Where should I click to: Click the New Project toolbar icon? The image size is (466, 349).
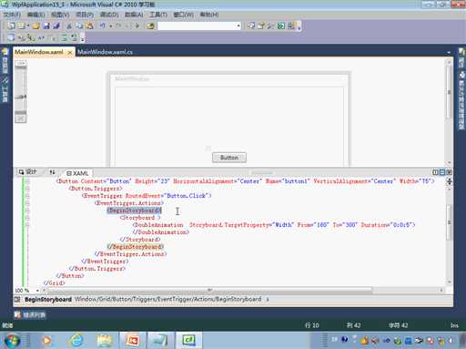tap(11, 26)
